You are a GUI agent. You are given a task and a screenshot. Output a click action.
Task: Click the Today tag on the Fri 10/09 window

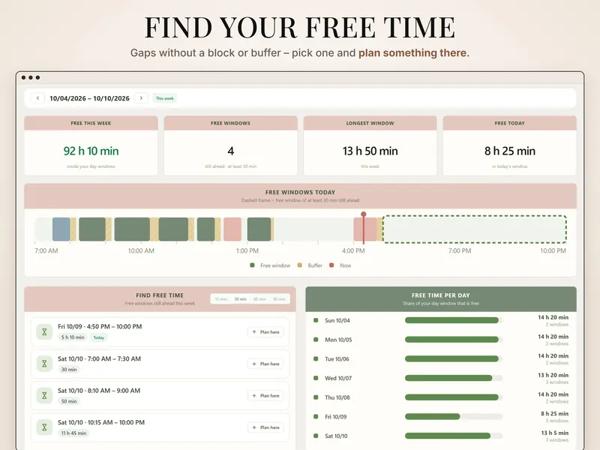click(x=99, y=337)
